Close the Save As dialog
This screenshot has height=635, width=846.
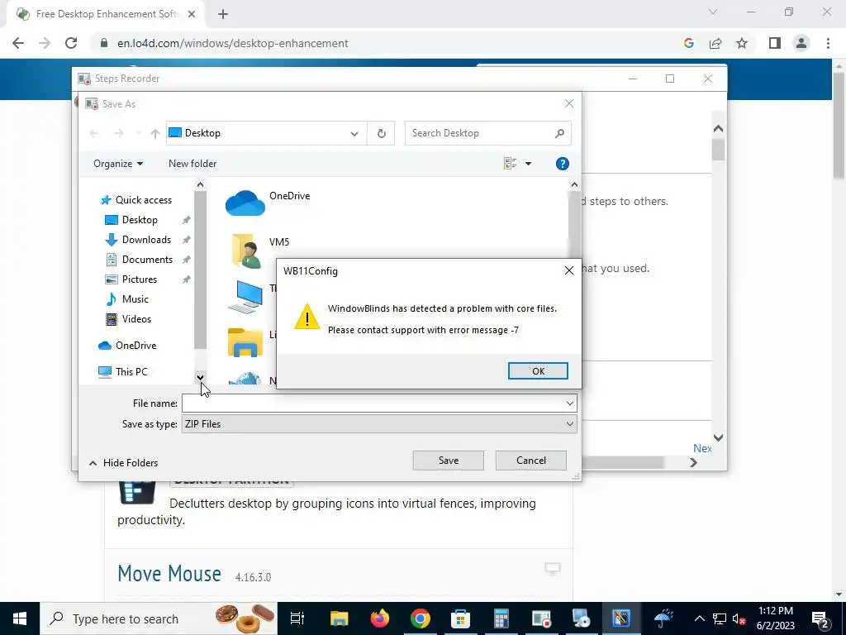568,103
